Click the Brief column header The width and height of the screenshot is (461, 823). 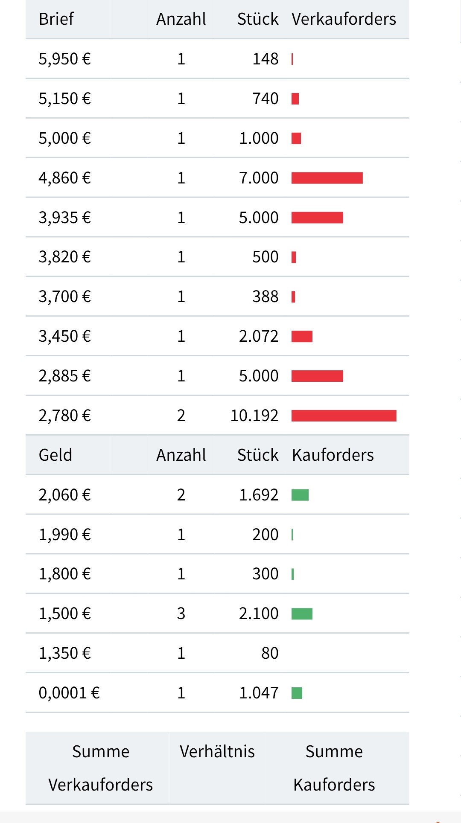pyautogui.click(x=56, y=19)
